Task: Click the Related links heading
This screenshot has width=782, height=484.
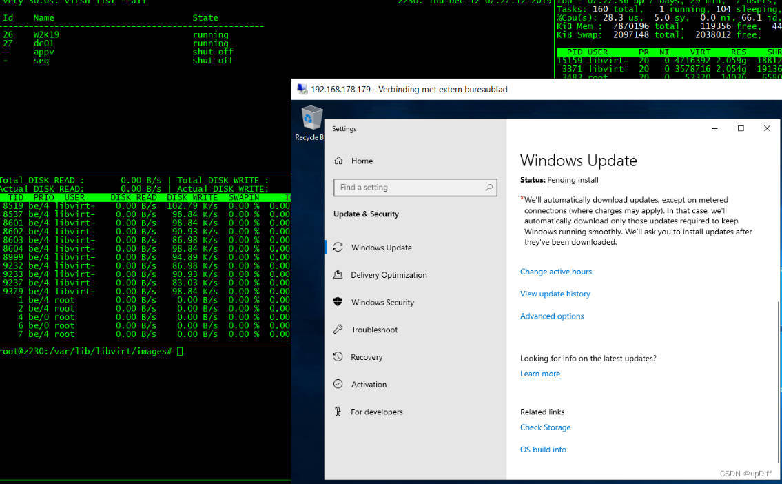Action: 542,412
